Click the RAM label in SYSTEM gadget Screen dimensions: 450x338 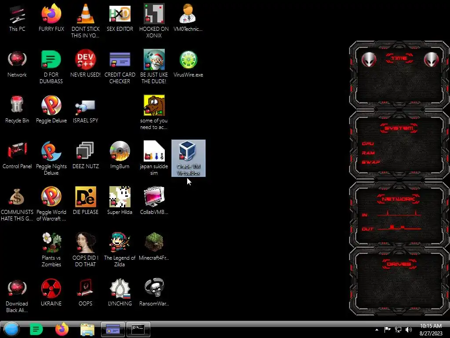(x=368, y=153)
